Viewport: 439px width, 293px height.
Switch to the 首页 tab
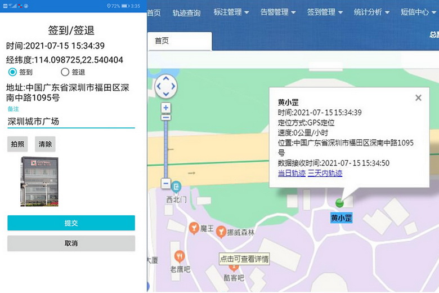click(x=162, y=41)
